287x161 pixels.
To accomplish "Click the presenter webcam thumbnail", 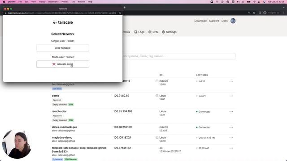I will [x=17, y=144].
